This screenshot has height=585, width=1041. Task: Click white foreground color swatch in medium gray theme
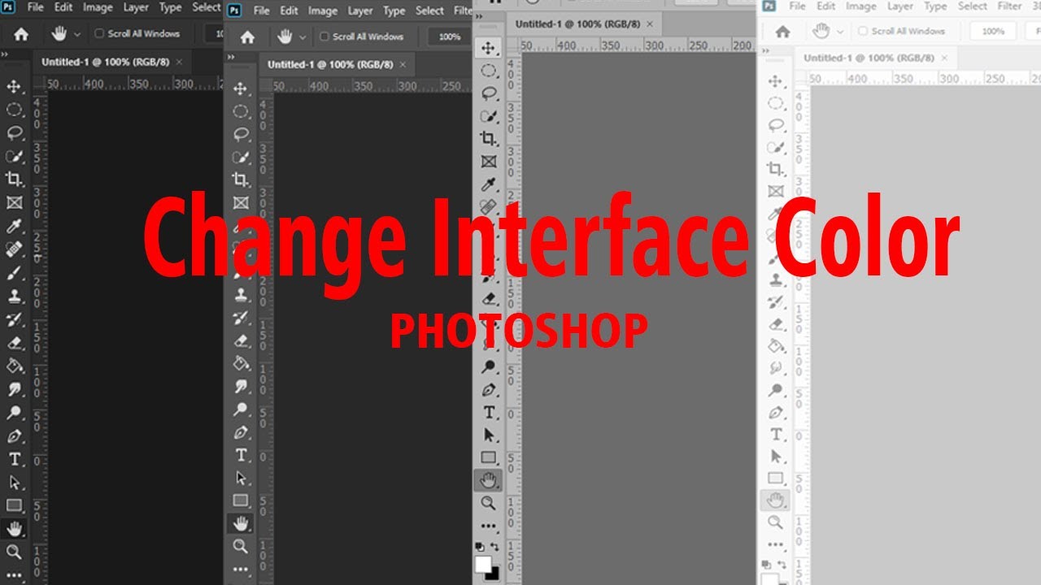pyautogui.click(x=483, y=565)
